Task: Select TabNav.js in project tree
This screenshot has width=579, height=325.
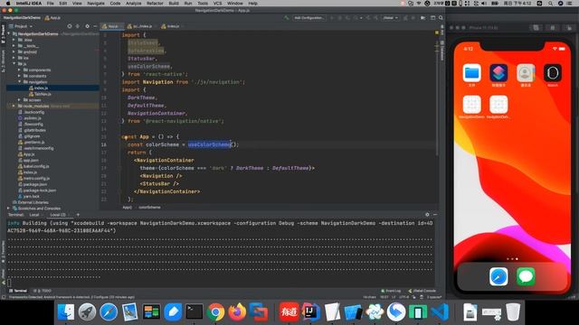Action: pos(43,94)
